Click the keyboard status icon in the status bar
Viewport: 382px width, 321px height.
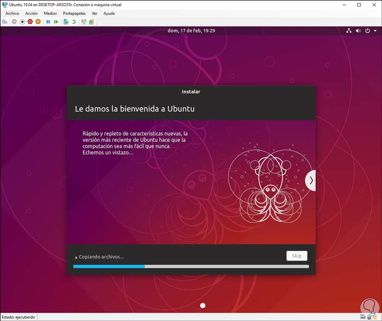click(363, 317)
